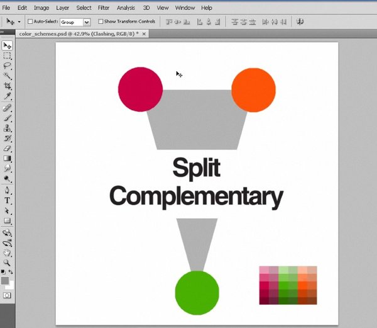Screen dimensions: 377x328
Task: Select the Horizontal Type tool
Action: 7,200
